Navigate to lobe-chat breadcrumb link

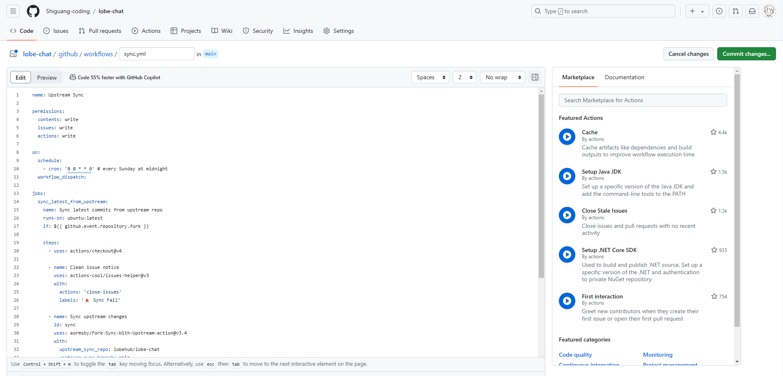(37, 54)
